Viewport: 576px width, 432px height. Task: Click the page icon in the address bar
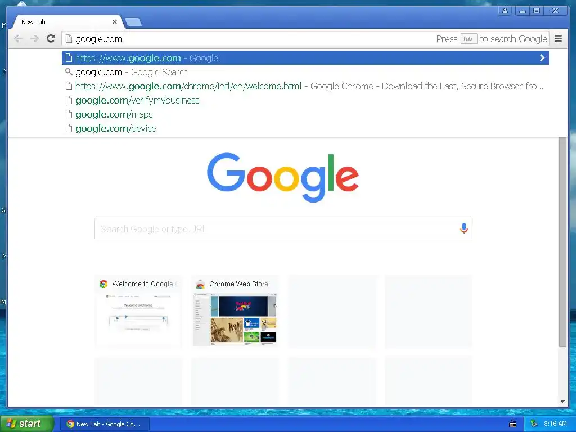pyautogui.click(x=68, y=39)
